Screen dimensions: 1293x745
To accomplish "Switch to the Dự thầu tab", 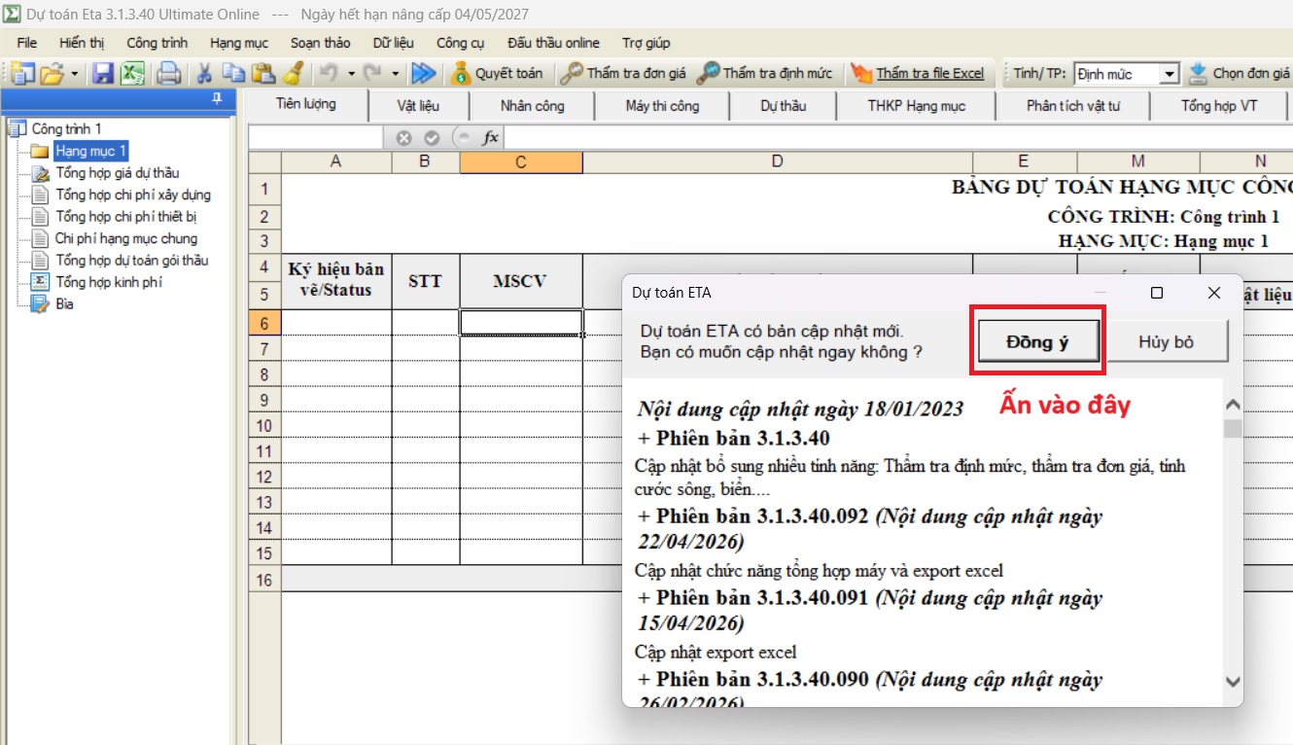I will [784, 106].
